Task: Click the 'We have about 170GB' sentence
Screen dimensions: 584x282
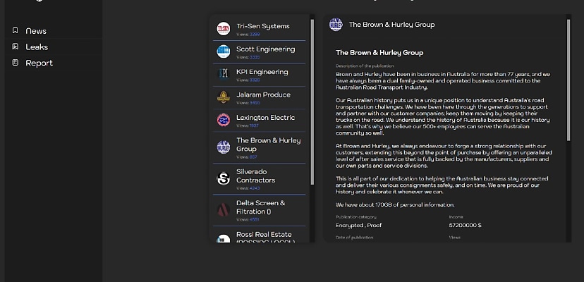Action: coord(395,205)
